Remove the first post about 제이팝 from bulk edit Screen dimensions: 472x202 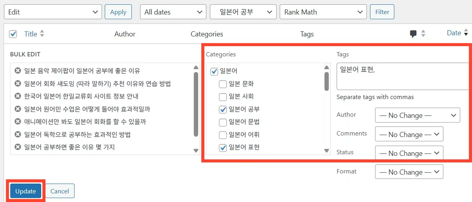(18, 71)
